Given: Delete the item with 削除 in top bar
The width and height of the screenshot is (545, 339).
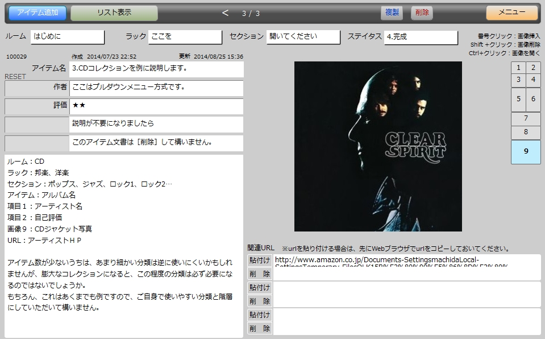Looking at the screenshot, I should click(x=422, y=12).
